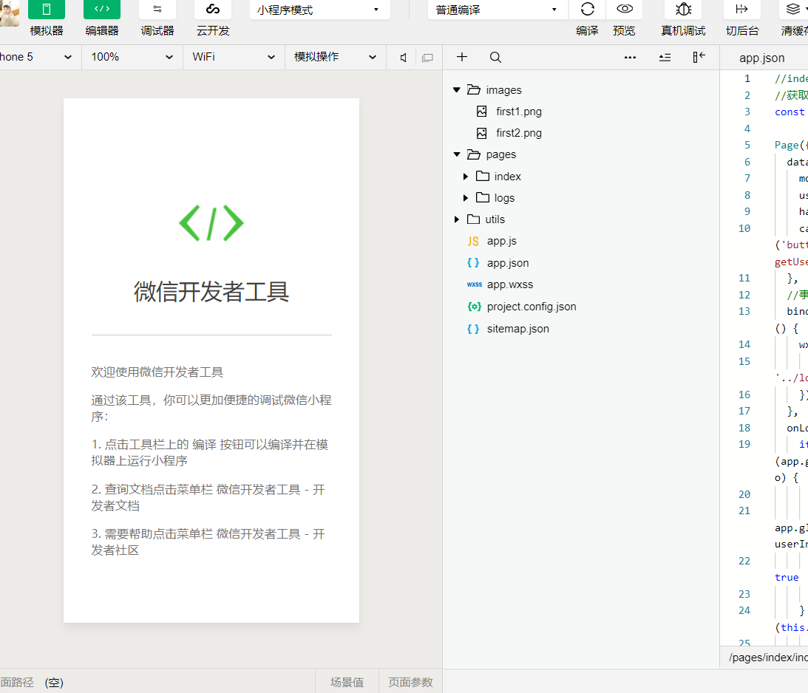Click the green code logo in simulator
The image size is (808, 693).
click(211, 223)
